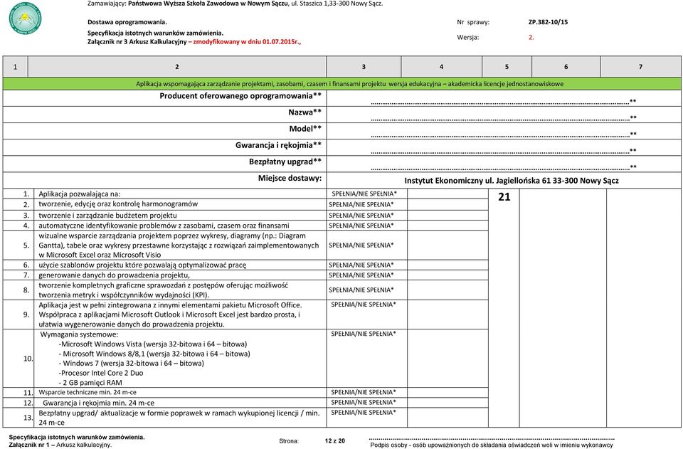Click column header number 6

pos(566,67)
